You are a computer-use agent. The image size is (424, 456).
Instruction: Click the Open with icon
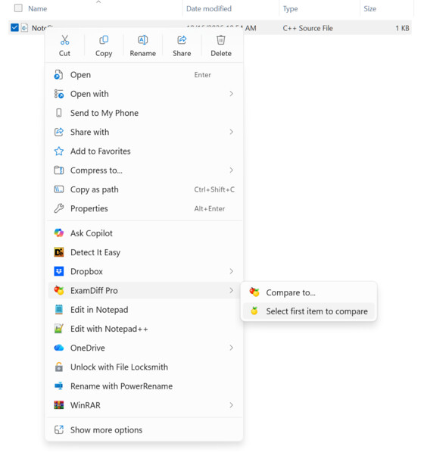point(59,94)
